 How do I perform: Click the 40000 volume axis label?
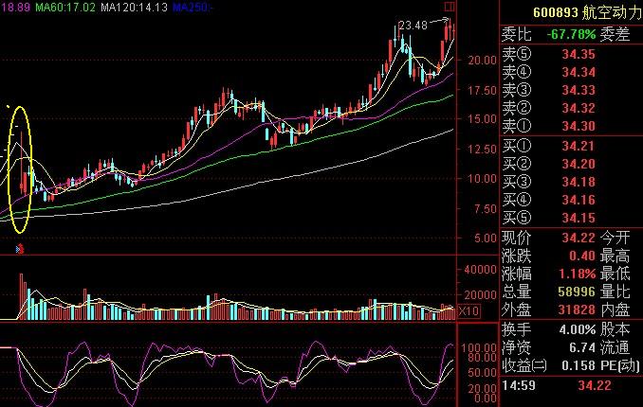pyautogui.click(x=480, y=270)
